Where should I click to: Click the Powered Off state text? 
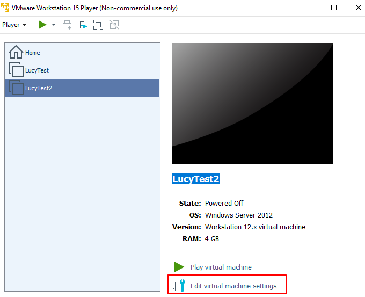[224, 204]
